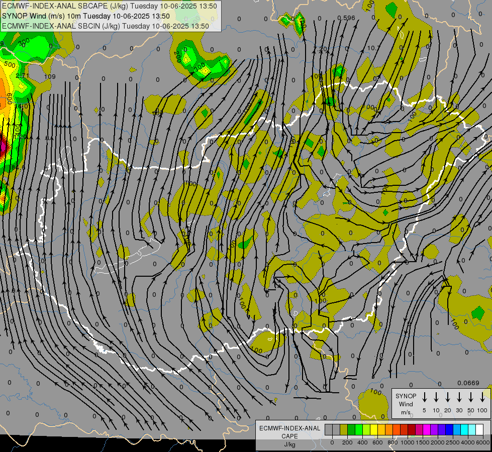Viewport: 492px width, 452px height.
Task: Click the 'ECMWF-INDEX-ANAL CAPE' legend label
Action: (289, 432)
